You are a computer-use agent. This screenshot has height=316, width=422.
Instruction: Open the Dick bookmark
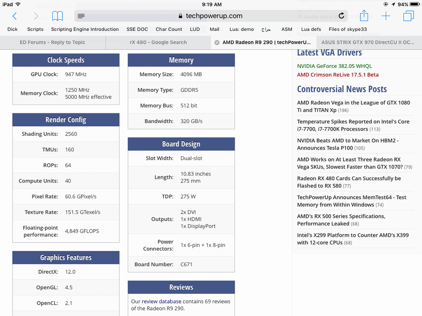point(12,29)
